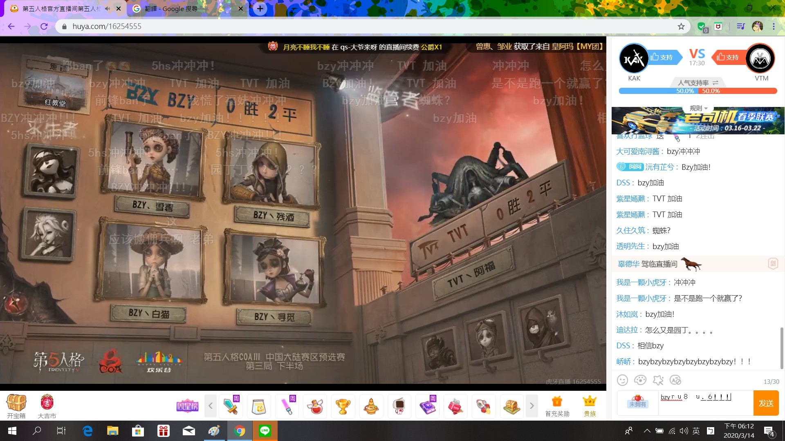Open the 大吉市 lucky bag icon

tap(47, 403)
